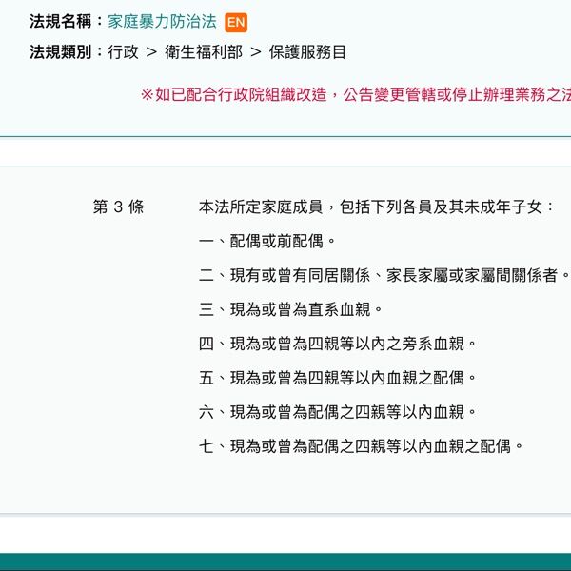Image resolution: width=571 pixels, height=571 pixels.
Task: Select 行政 in the category breadcrumb
Action: coord(123,52)
